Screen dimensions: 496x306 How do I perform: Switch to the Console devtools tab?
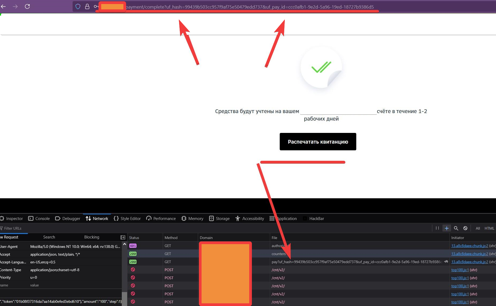[39, 219]
